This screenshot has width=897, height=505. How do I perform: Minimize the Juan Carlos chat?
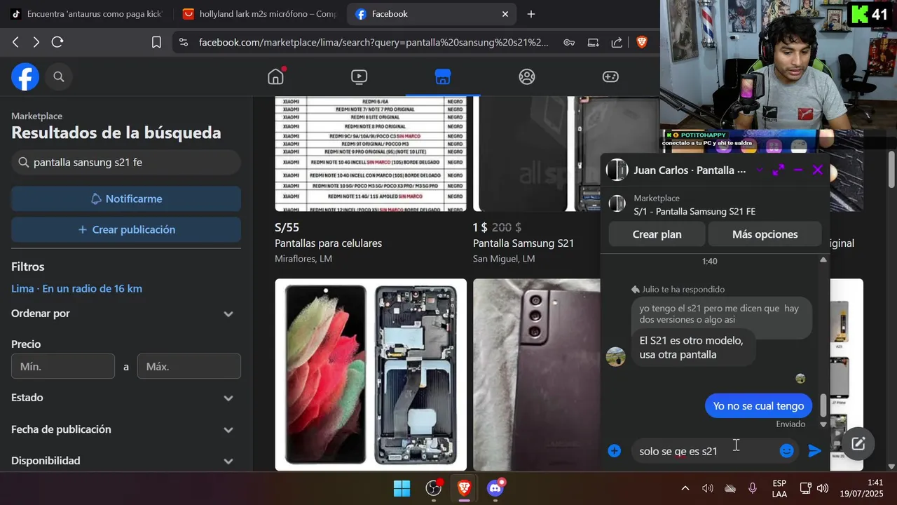click(797, 170)
